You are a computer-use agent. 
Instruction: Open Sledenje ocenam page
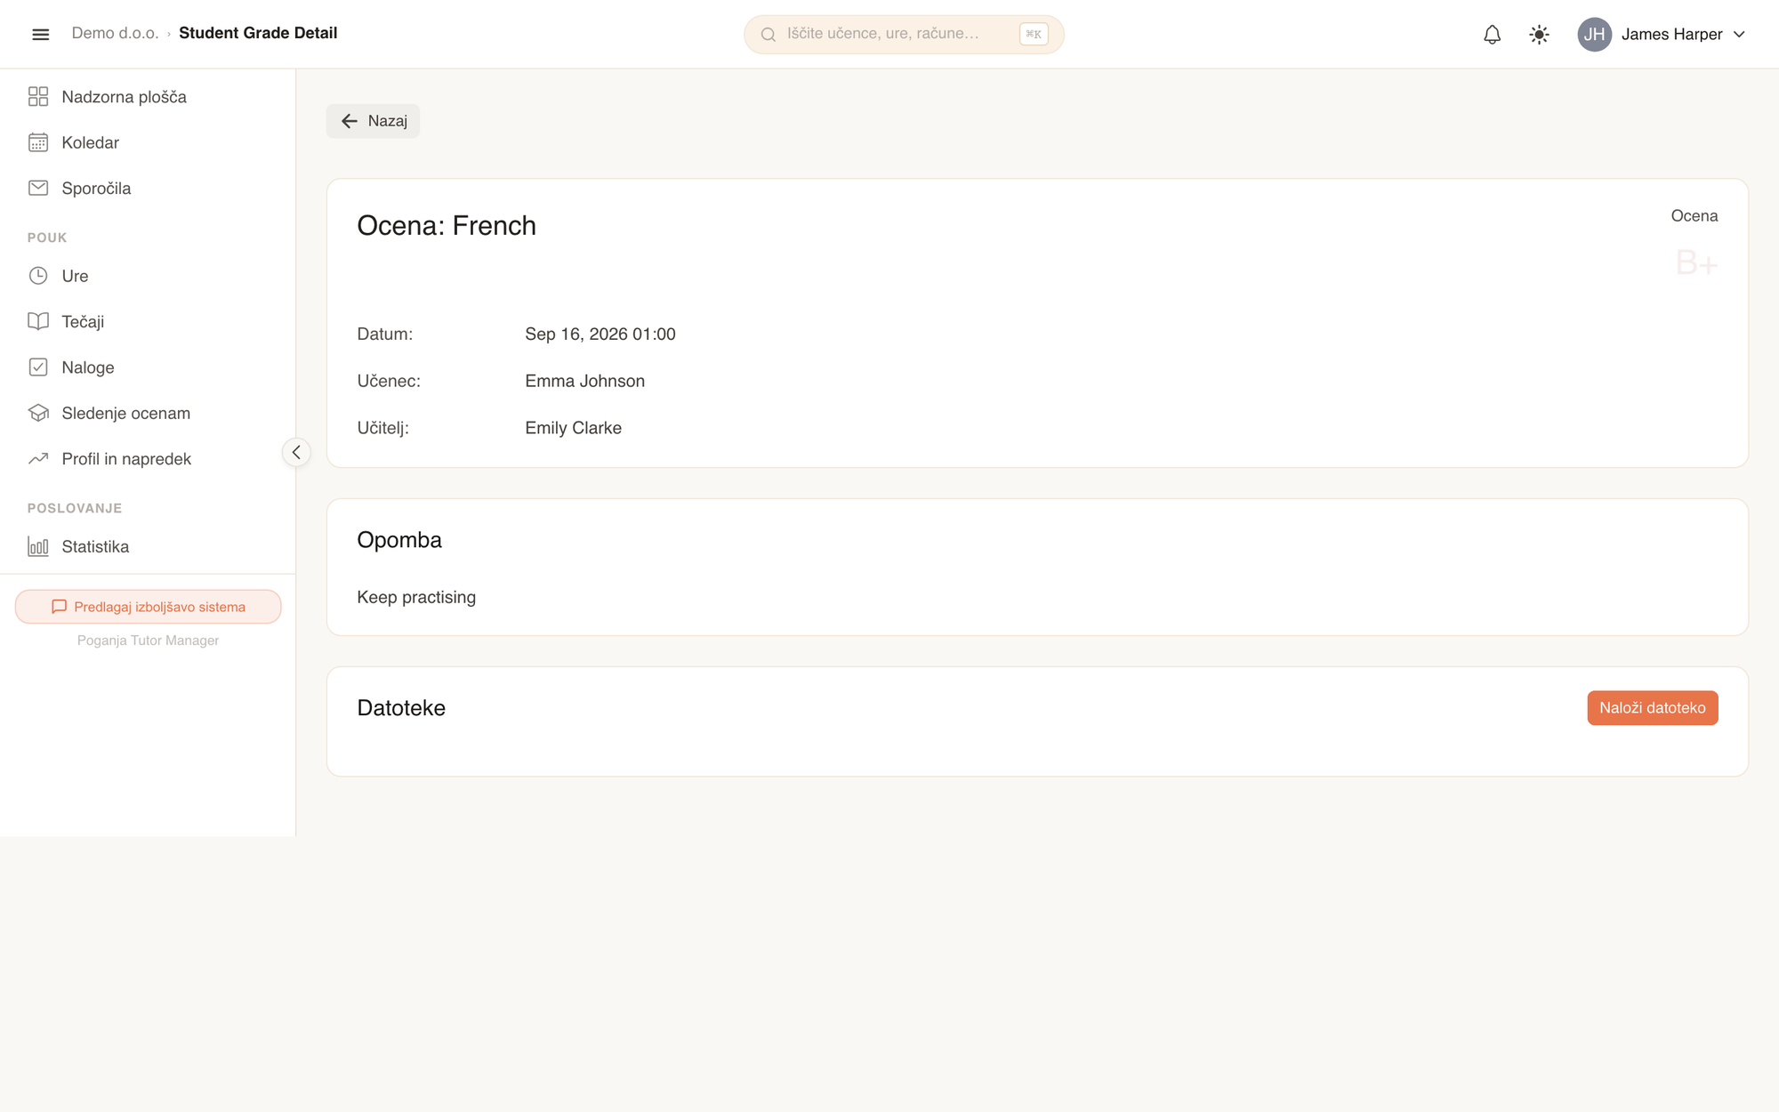148,413
